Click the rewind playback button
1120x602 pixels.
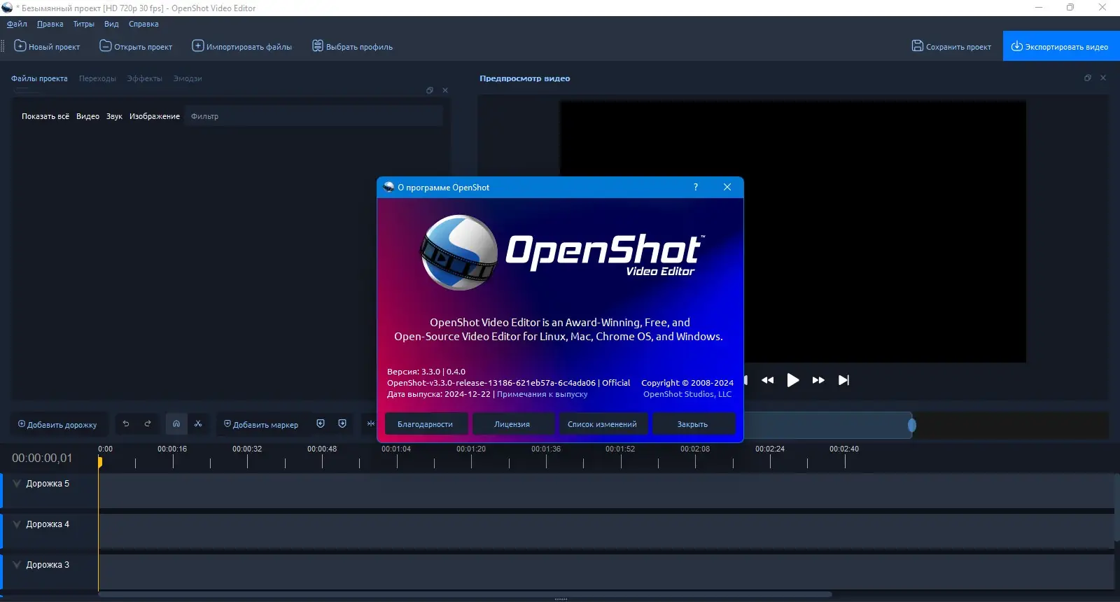(768, 380)
